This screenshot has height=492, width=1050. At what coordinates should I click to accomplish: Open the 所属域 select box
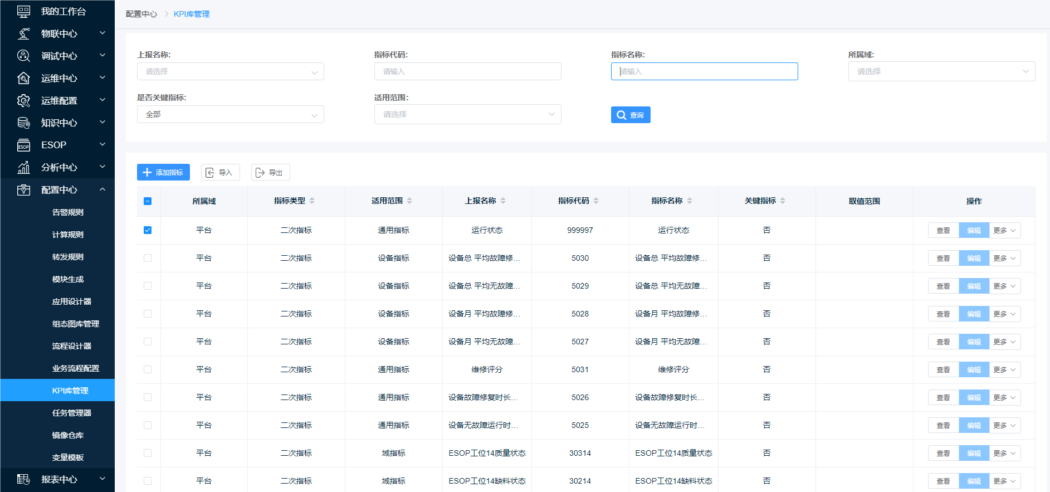pos(941,71)
